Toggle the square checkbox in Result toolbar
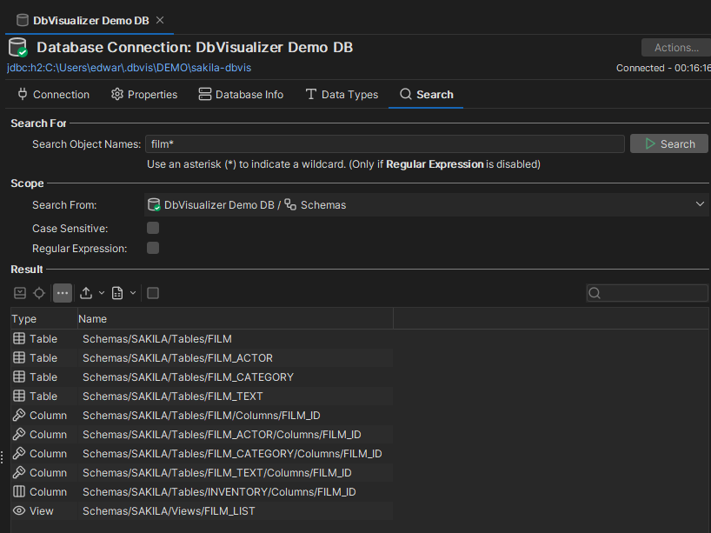This screenshot has width=711, height=533. (x=153, y=293)
